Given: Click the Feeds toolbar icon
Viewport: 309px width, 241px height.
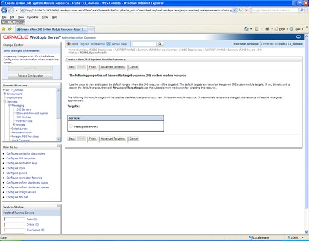Looking at the screenshot, I should coord(256,29).
